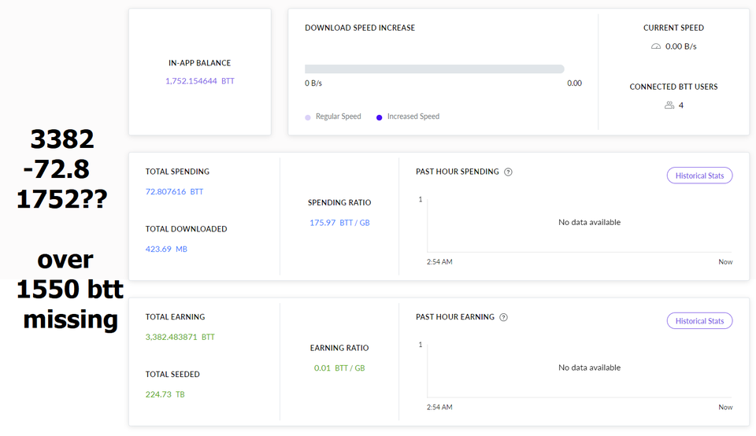Click the Regular Speed legend dot
The height and width of the screenshot is (436, 756).
(x=308, y=117)
